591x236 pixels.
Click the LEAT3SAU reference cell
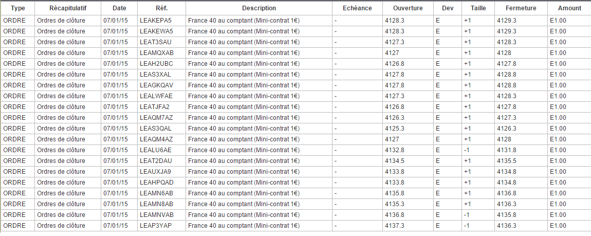(156, 42)
